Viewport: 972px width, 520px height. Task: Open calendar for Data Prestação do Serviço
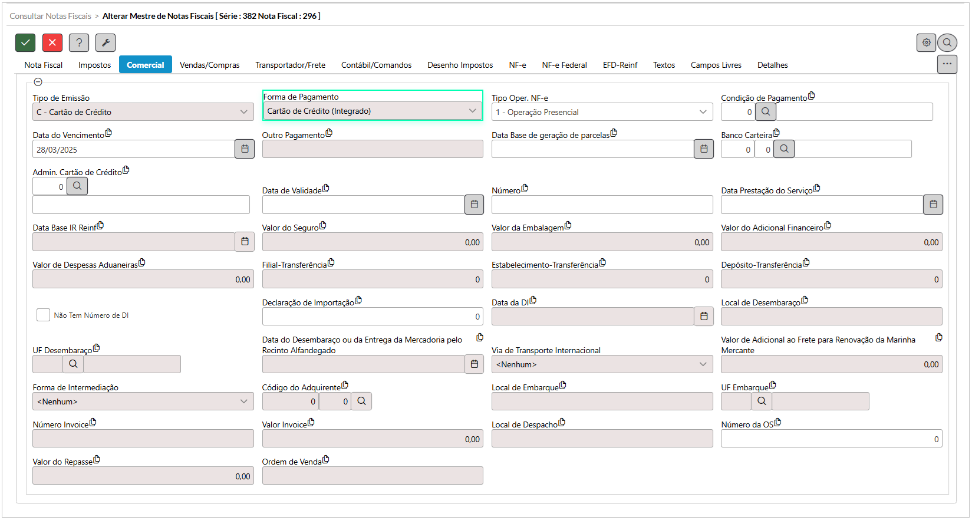[933, 205]
